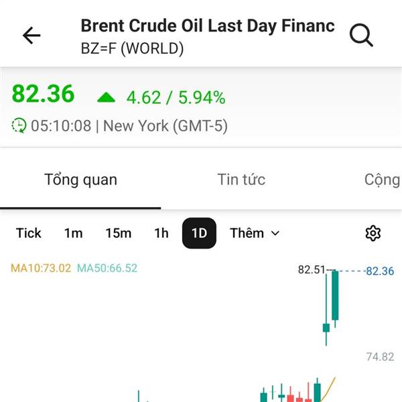Tap the tall green candlestick

[x=335, y=295]
